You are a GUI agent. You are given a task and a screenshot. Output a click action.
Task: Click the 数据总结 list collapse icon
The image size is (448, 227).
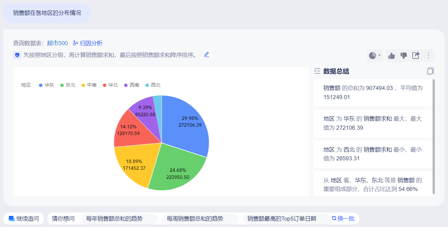tap(317, 71)
